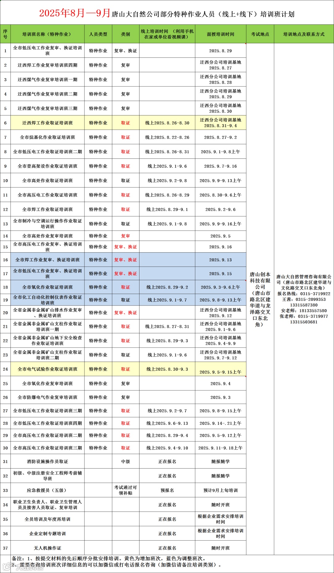The width and height of the screenshot is (334, 573).
Task: Click the title '2025年8月—9月' training plan heading
Action: click(x=167, y=13)
